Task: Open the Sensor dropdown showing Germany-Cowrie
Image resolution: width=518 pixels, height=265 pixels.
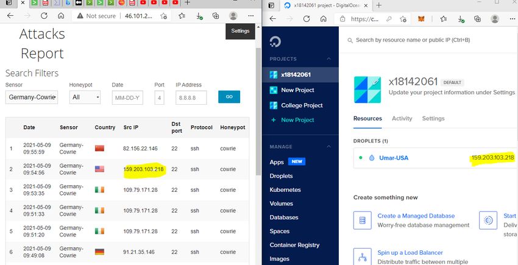Action: [x=32, y=97]
